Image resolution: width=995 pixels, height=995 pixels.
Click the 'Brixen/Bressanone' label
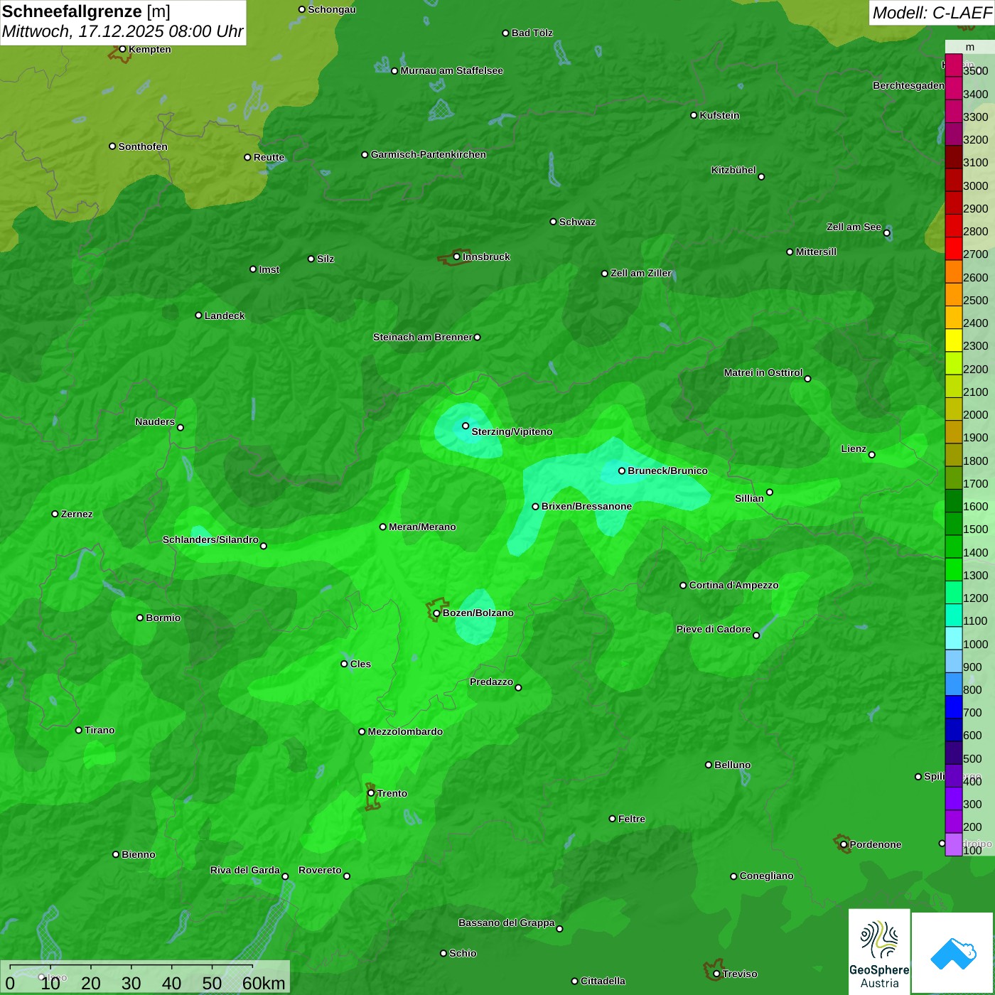pyautogui.click(x=586, y=506)
